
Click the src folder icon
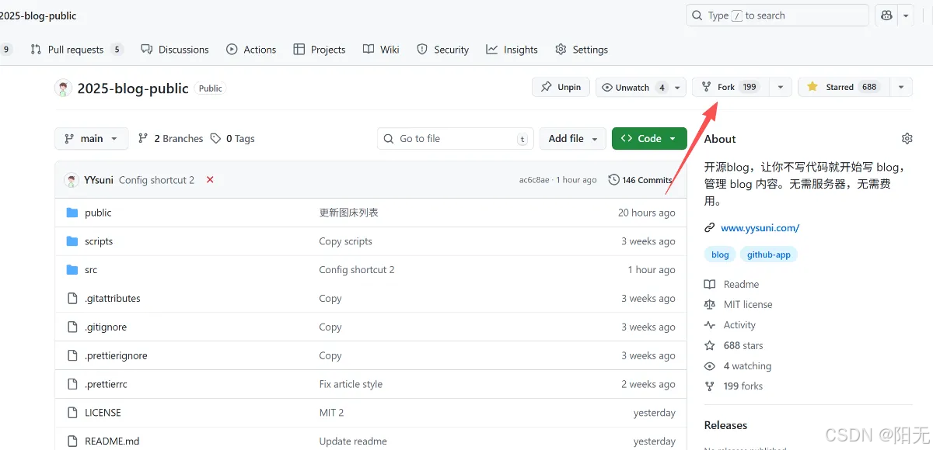click(72, 270)
